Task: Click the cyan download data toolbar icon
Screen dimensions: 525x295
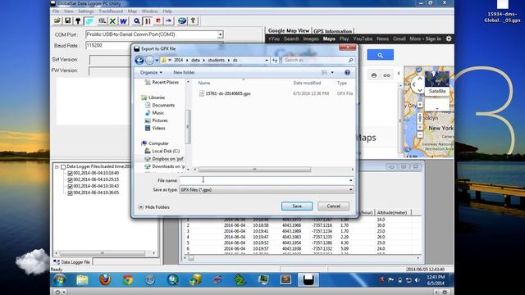Action: (89, 21)
